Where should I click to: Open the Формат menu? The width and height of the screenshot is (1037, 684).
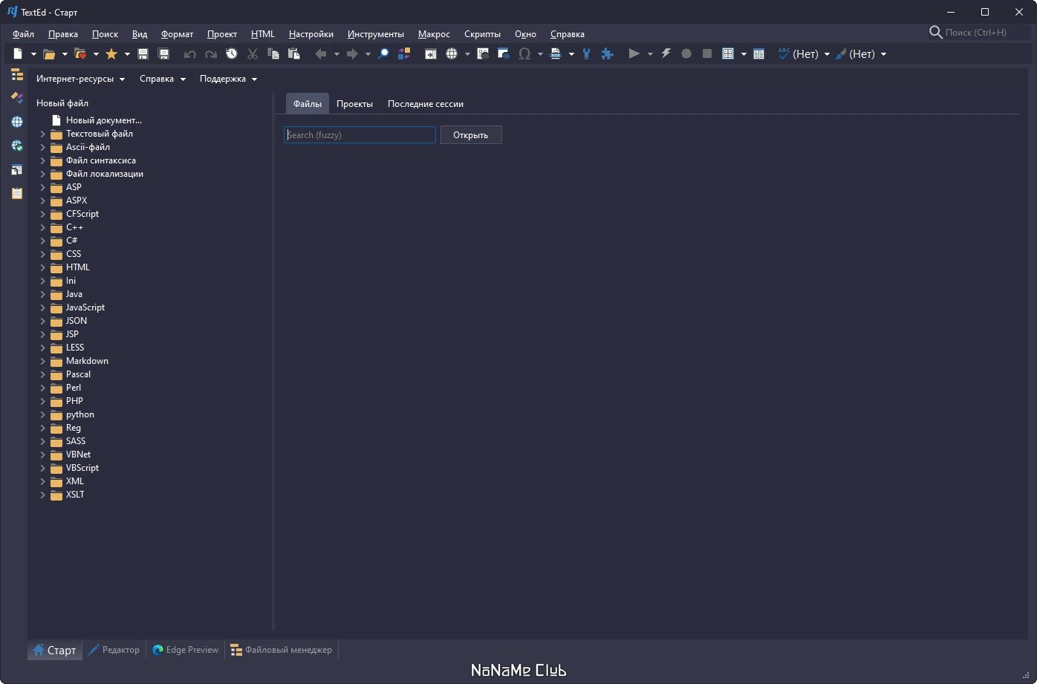point(177,34)
